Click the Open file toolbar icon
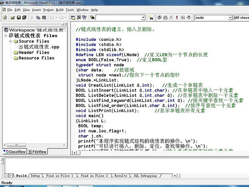 [13, 18]
